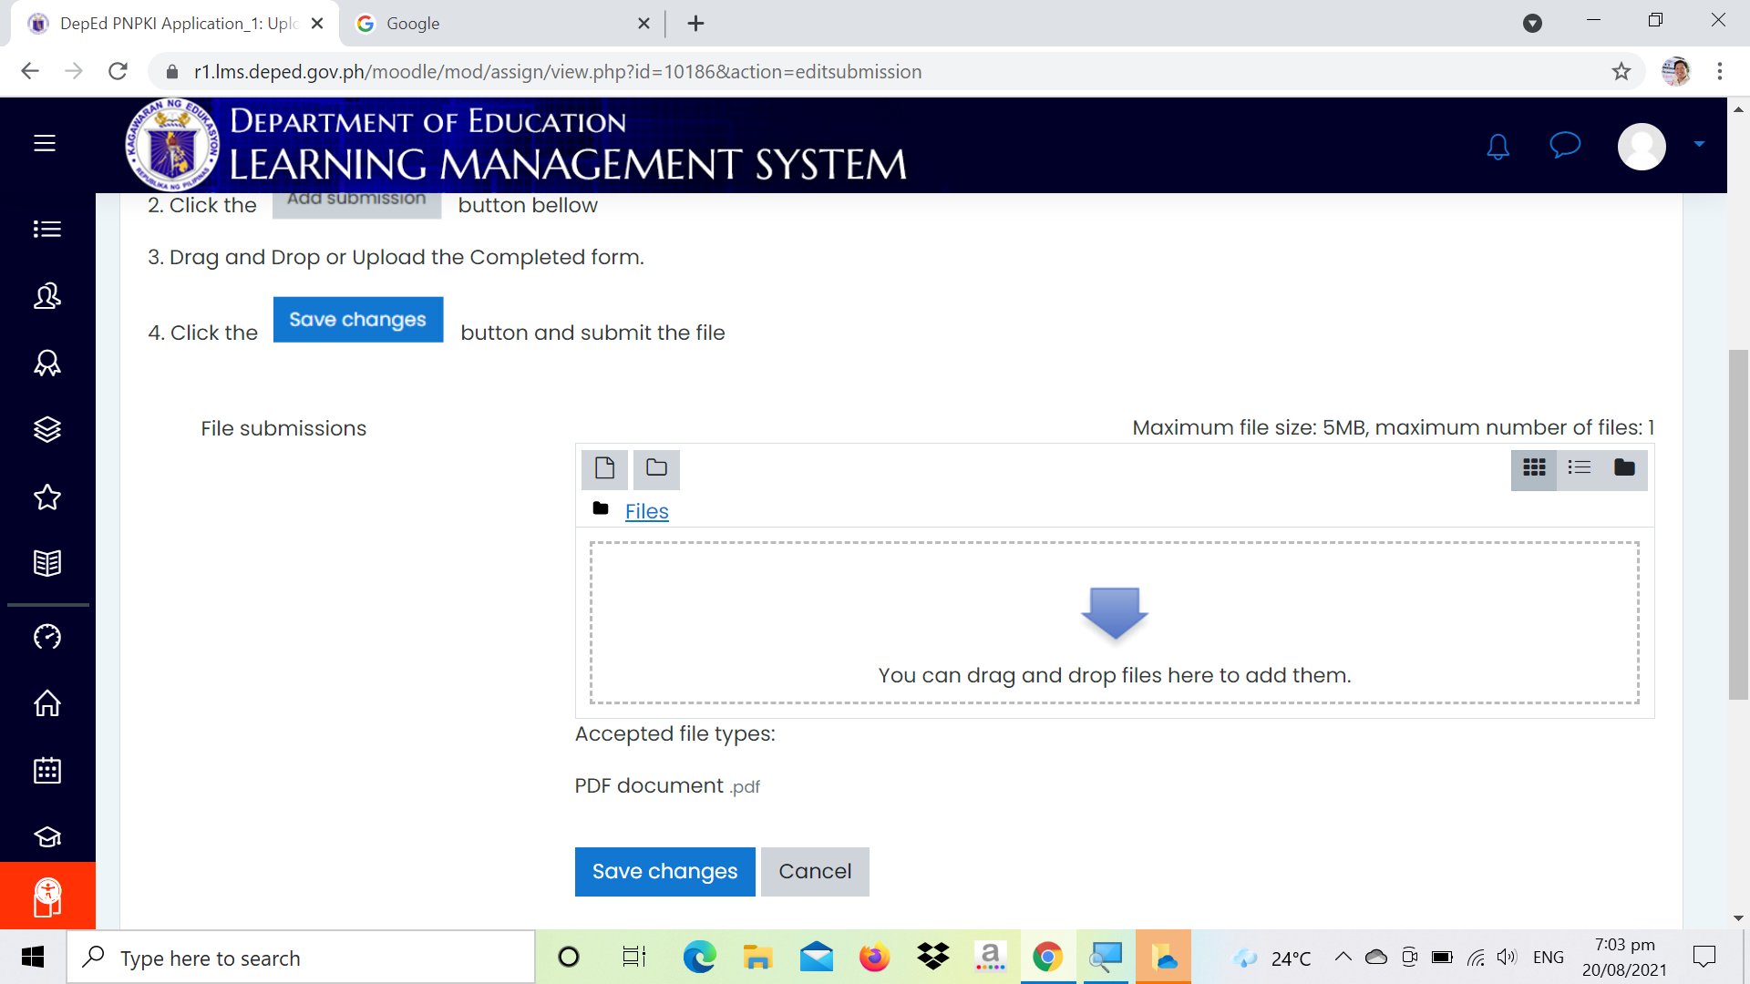Expand the user profile dropdown arrow
The height and width of the screenshot is (984, 1750).
(1698, 146)
